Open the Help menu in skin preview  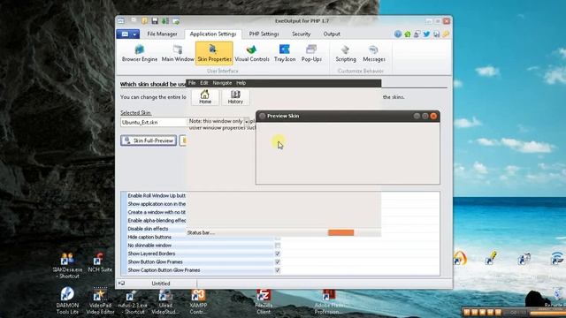pos(241,83)
